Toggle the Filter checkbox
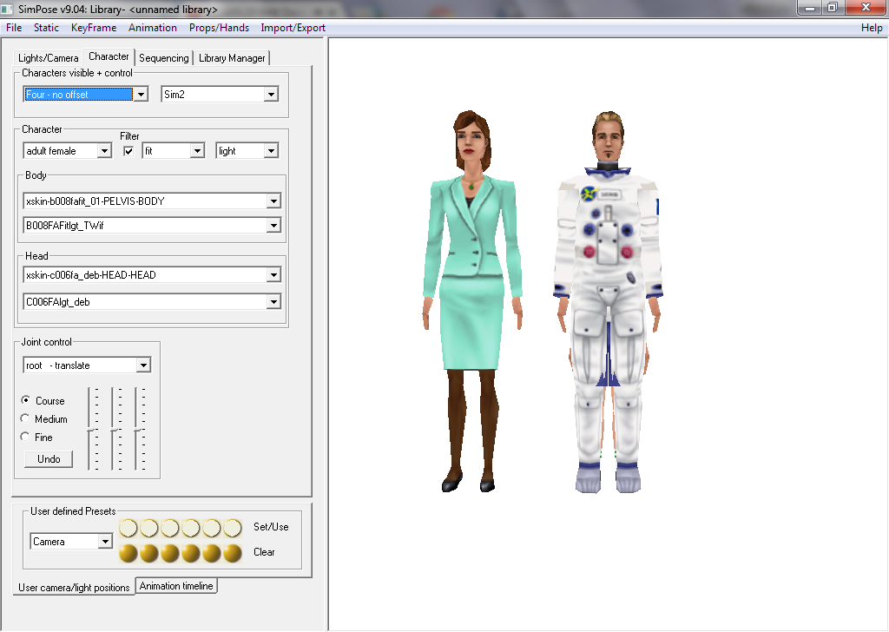This screenshot has height=632, width=889. pos(128,151)
